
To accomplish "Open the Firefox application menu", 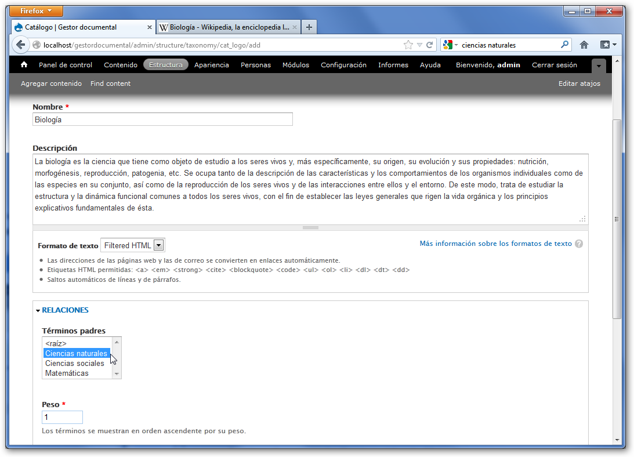I will coord(36,11).
